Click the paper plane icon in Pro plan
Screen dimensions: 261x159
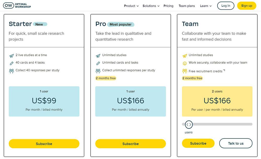tap(98, 56)
